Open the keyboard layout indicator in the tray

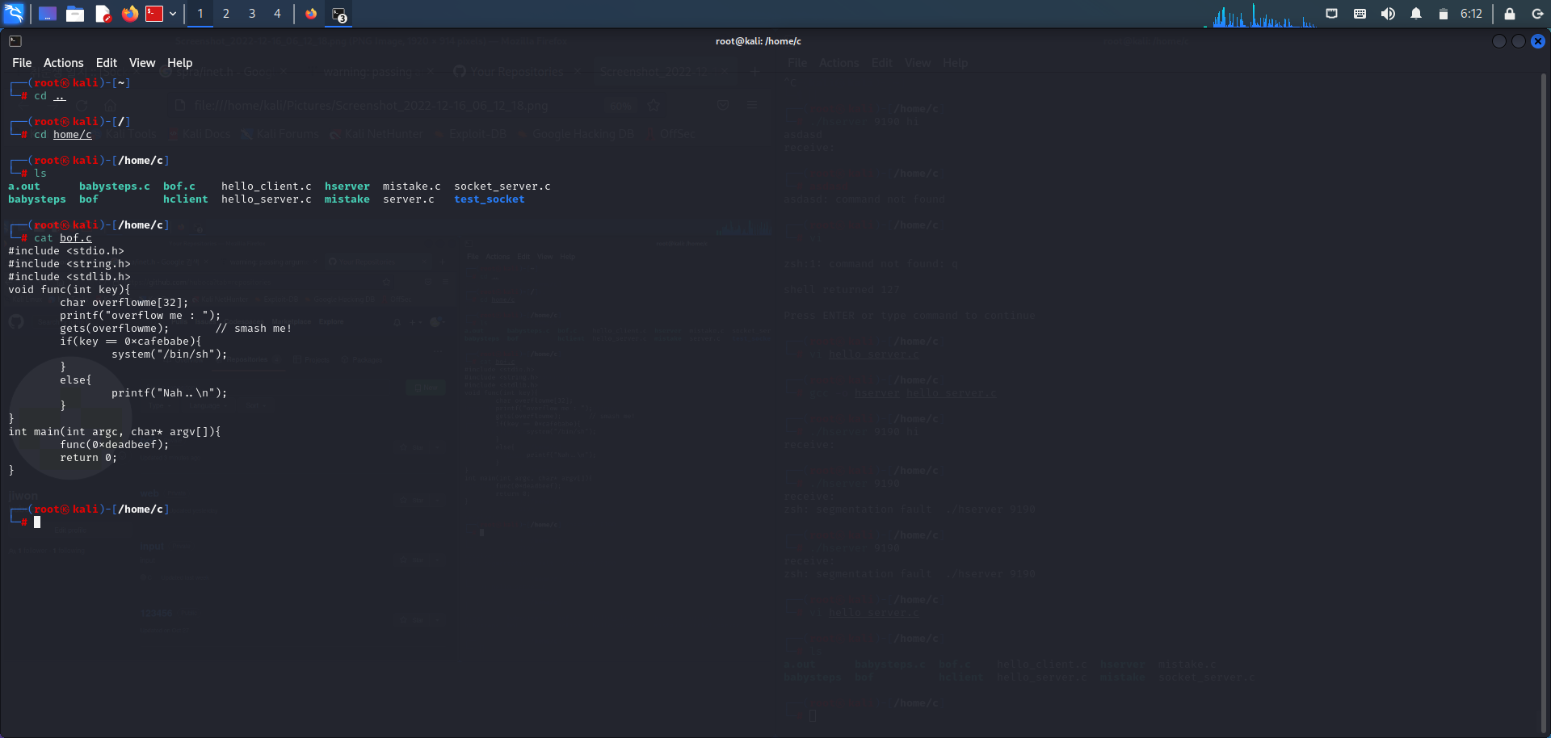[1360, 14]
